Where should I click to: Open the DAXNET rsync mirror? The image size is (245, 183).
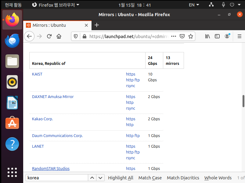[131, 108]
